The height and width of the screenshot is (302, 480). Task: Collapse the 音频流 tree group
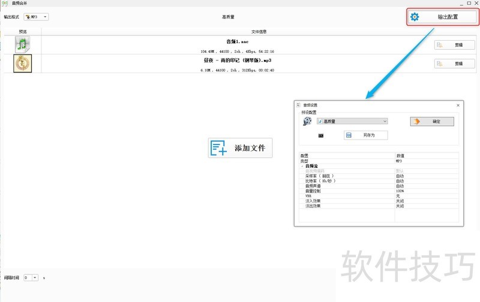[x=302, y=166]
